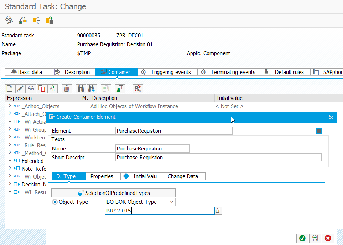Screen dimensions: 343x245
Task: Create a new container element
Action: [x=9, y=88]
